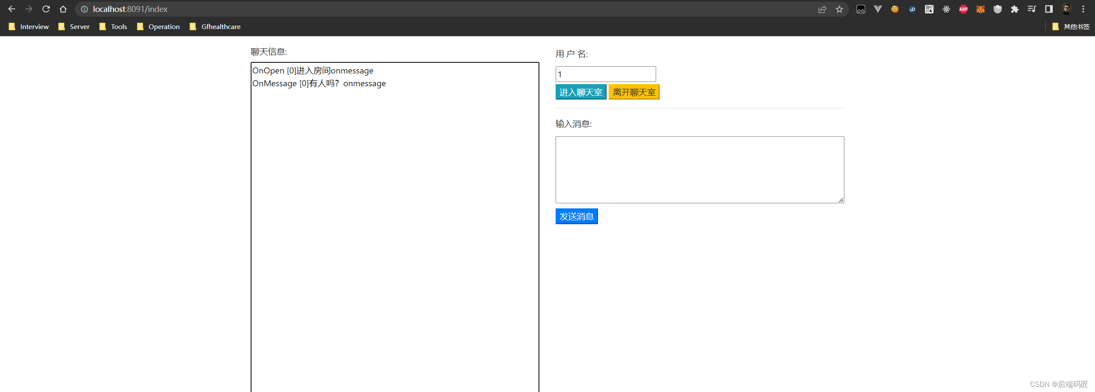Open the QR code extension
This screenshot has width=1095, height=392.
[x=929, y=9]
